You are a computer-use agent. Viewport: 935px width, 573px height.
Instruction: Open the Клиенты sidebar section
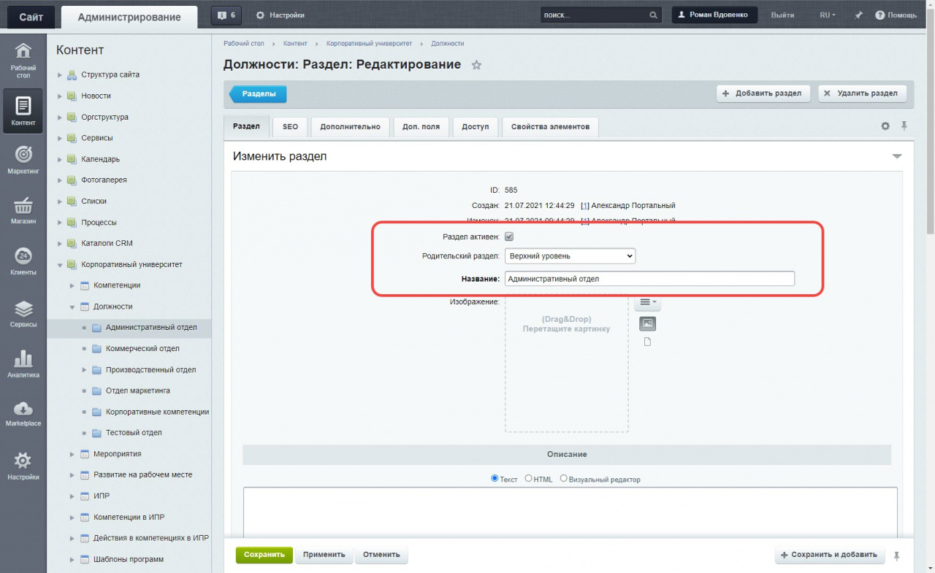[x=23, y=261]
